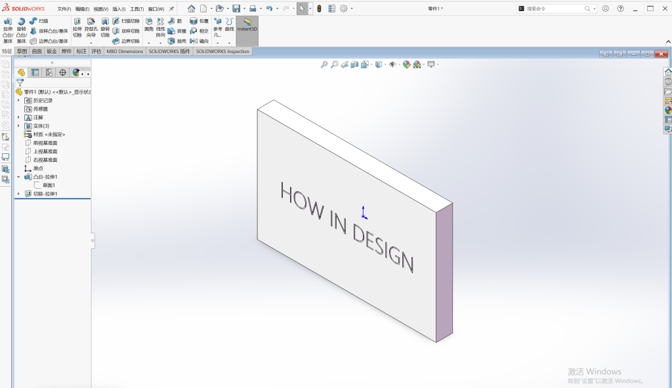Activate the 旋转切除 revolved cut tool
Screen dimensions: 672x388
click(x=105, y=28)
